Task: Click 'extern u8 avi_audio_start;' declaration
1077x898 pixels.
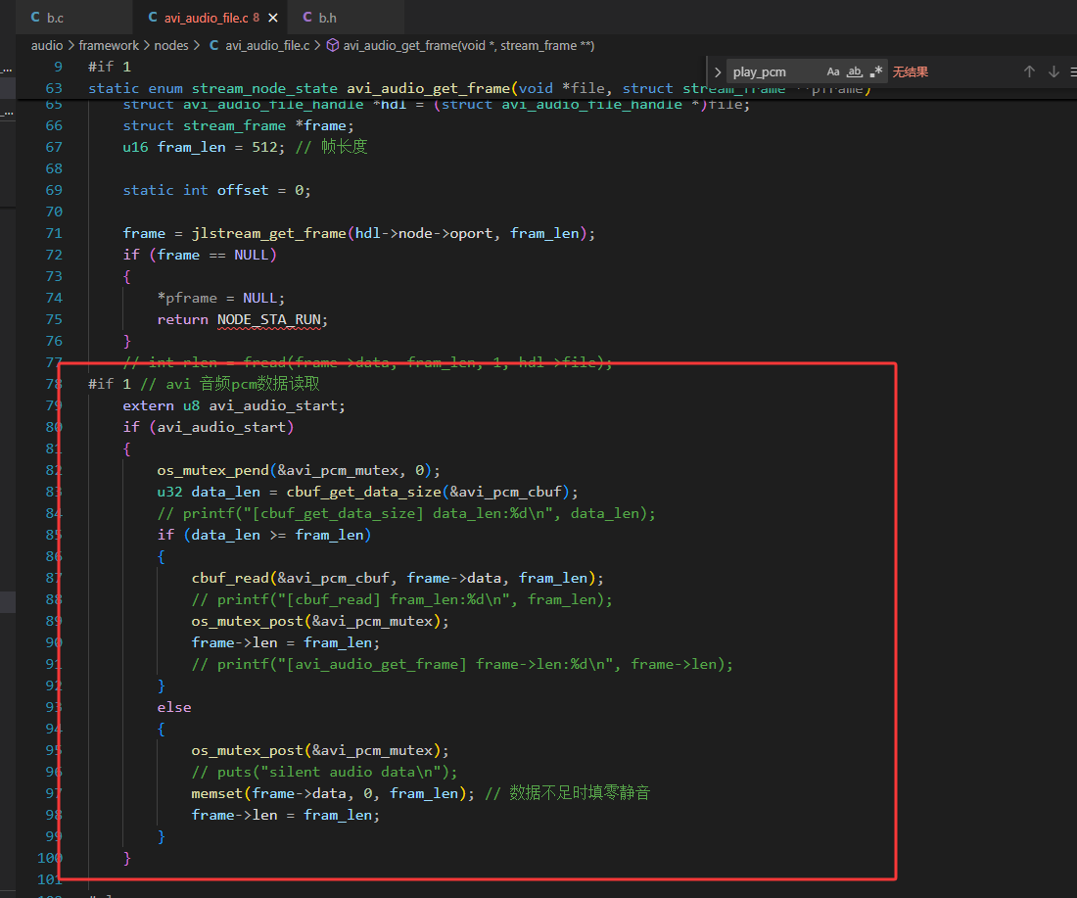Action: pos(234,406)
